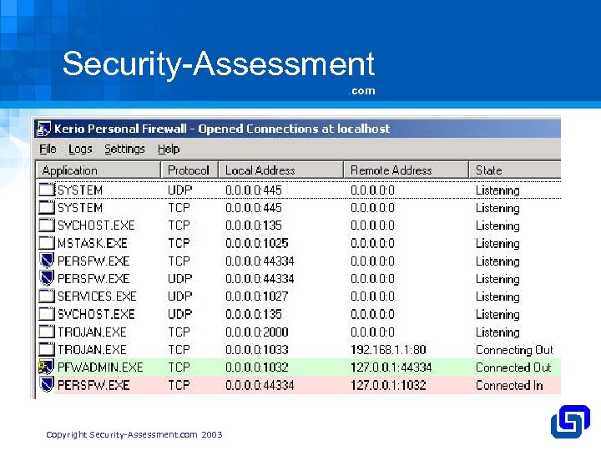This screenshot has width=601, height=451.
Task: Click the SVCHOST.EXE TCP row icon
Action: pos(47,225)
